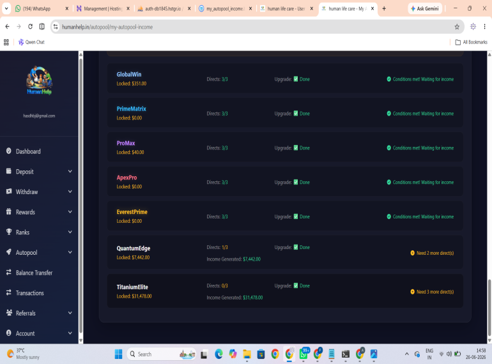Image resolution: width=492 pixels, height=364 pixels.
Task: Open the browser extensions icon
Action: pos(473,27)
